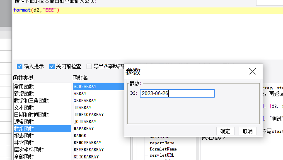Viewport: 283px width, 160px height.
Task: Select INARRAY function
Action: (x=99, y=107)
